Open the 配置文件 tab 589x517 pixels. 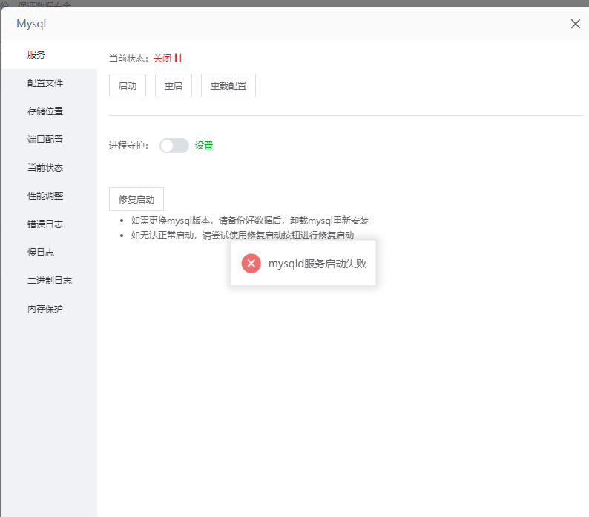tap(49, 82)
